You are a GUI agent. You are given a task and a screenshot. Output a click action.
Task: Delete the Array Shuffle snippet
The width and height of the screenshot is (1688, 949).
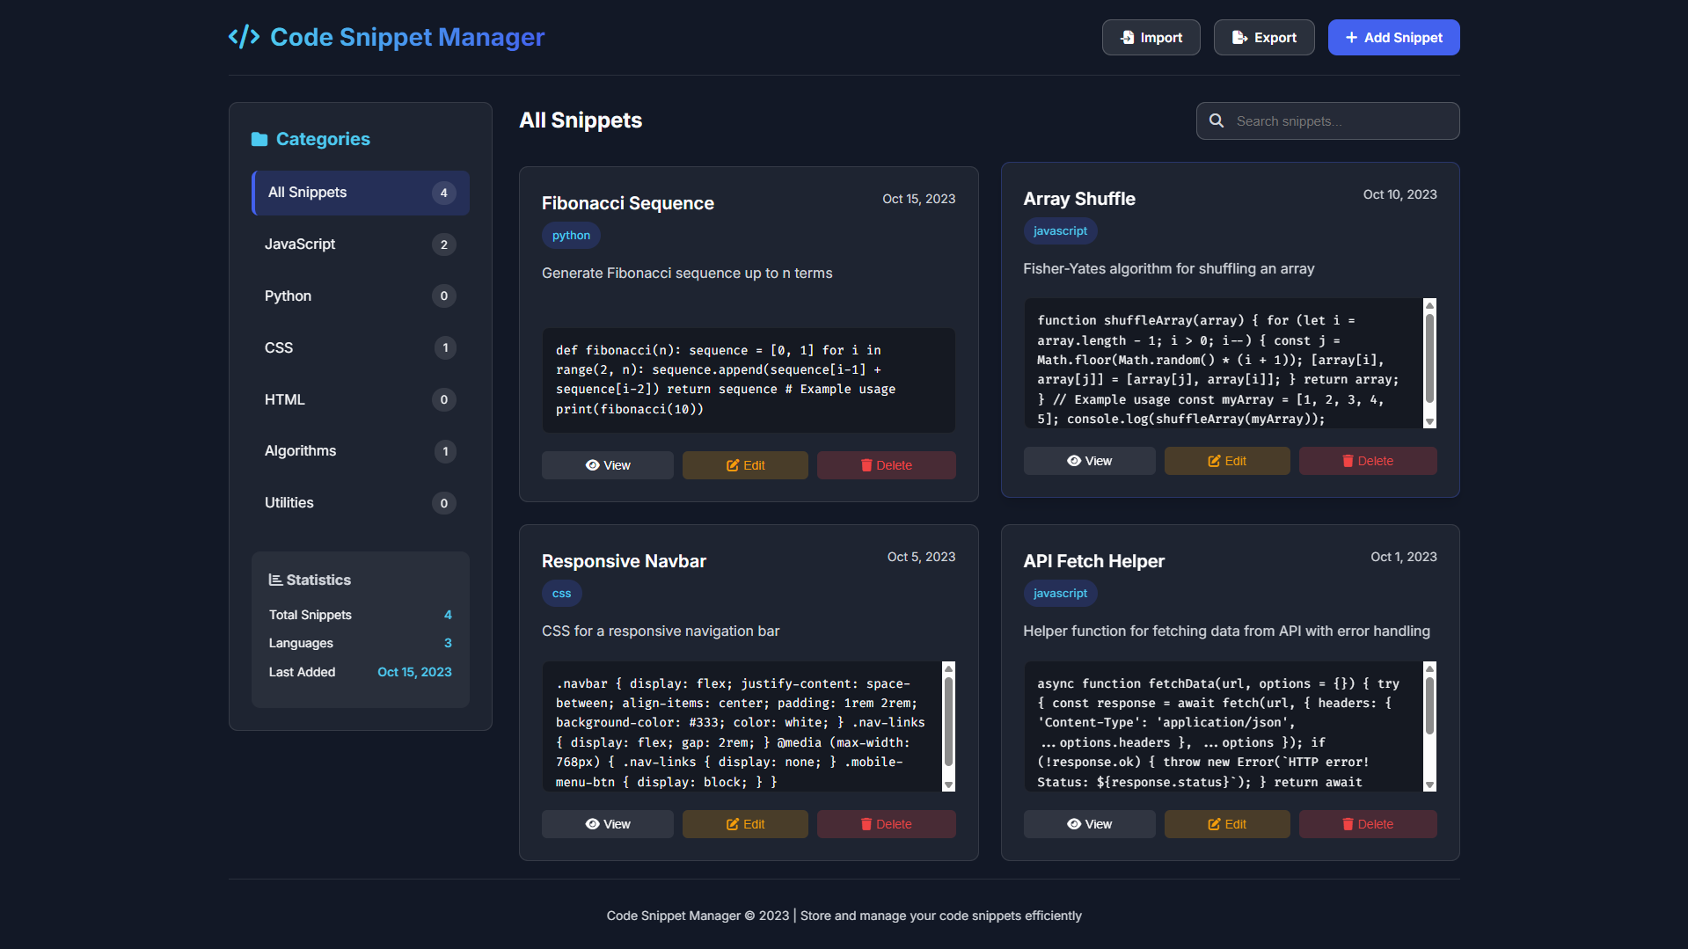point(1368,461)
